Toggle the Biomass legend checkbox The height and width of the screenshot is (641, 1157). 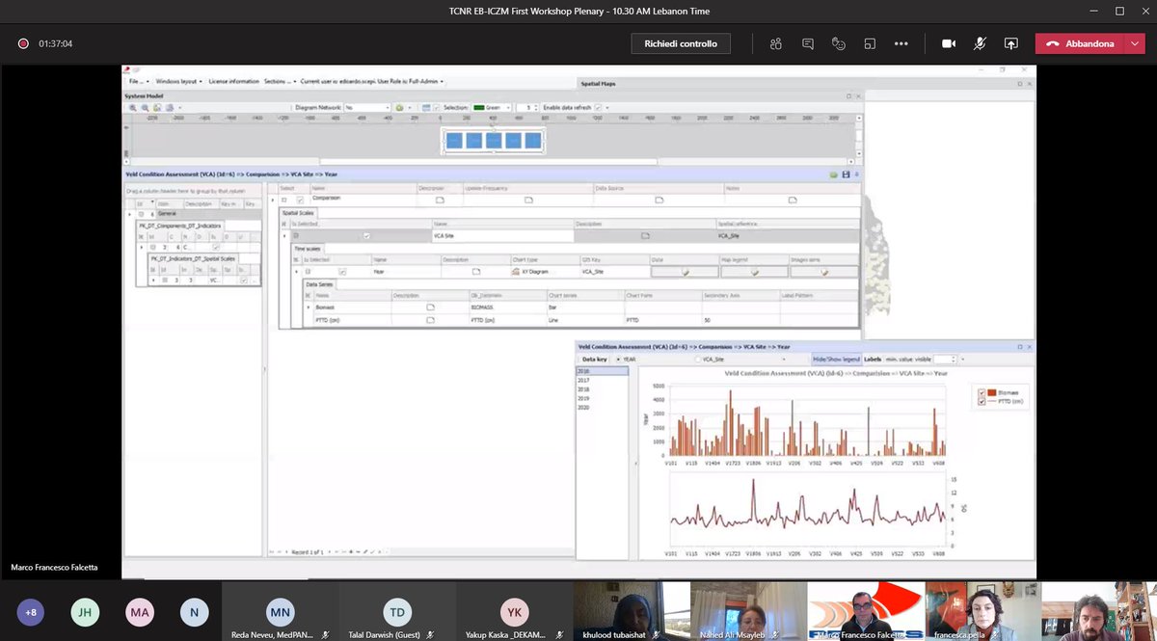click(x=982, y=392)
